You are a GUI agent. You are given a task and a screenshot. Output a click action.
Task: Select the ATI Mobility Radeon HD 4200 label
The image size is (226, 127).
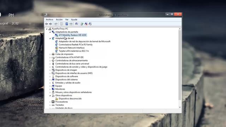coord(72,35)
